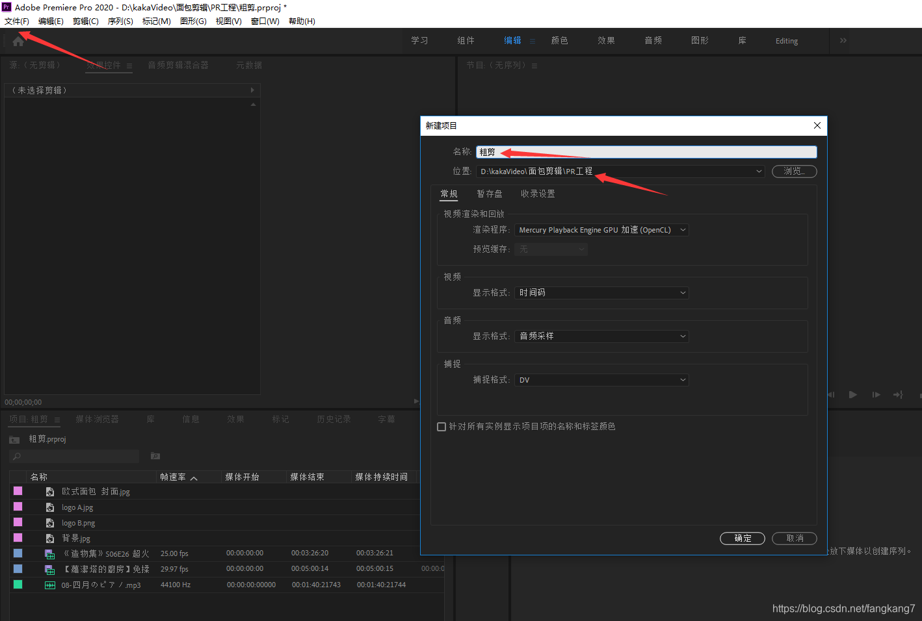Viewport: 922px width, 621px height.
Task: Click the 名称 input field containing 粗剪
Action: click(x=646, y=152)
